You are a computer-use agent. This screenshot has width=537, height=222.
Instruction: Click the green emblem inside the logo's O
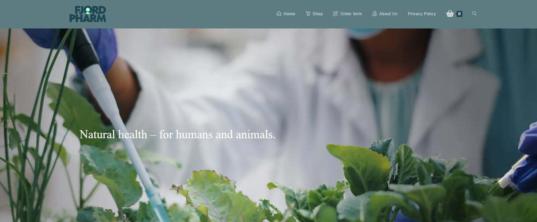88,11
